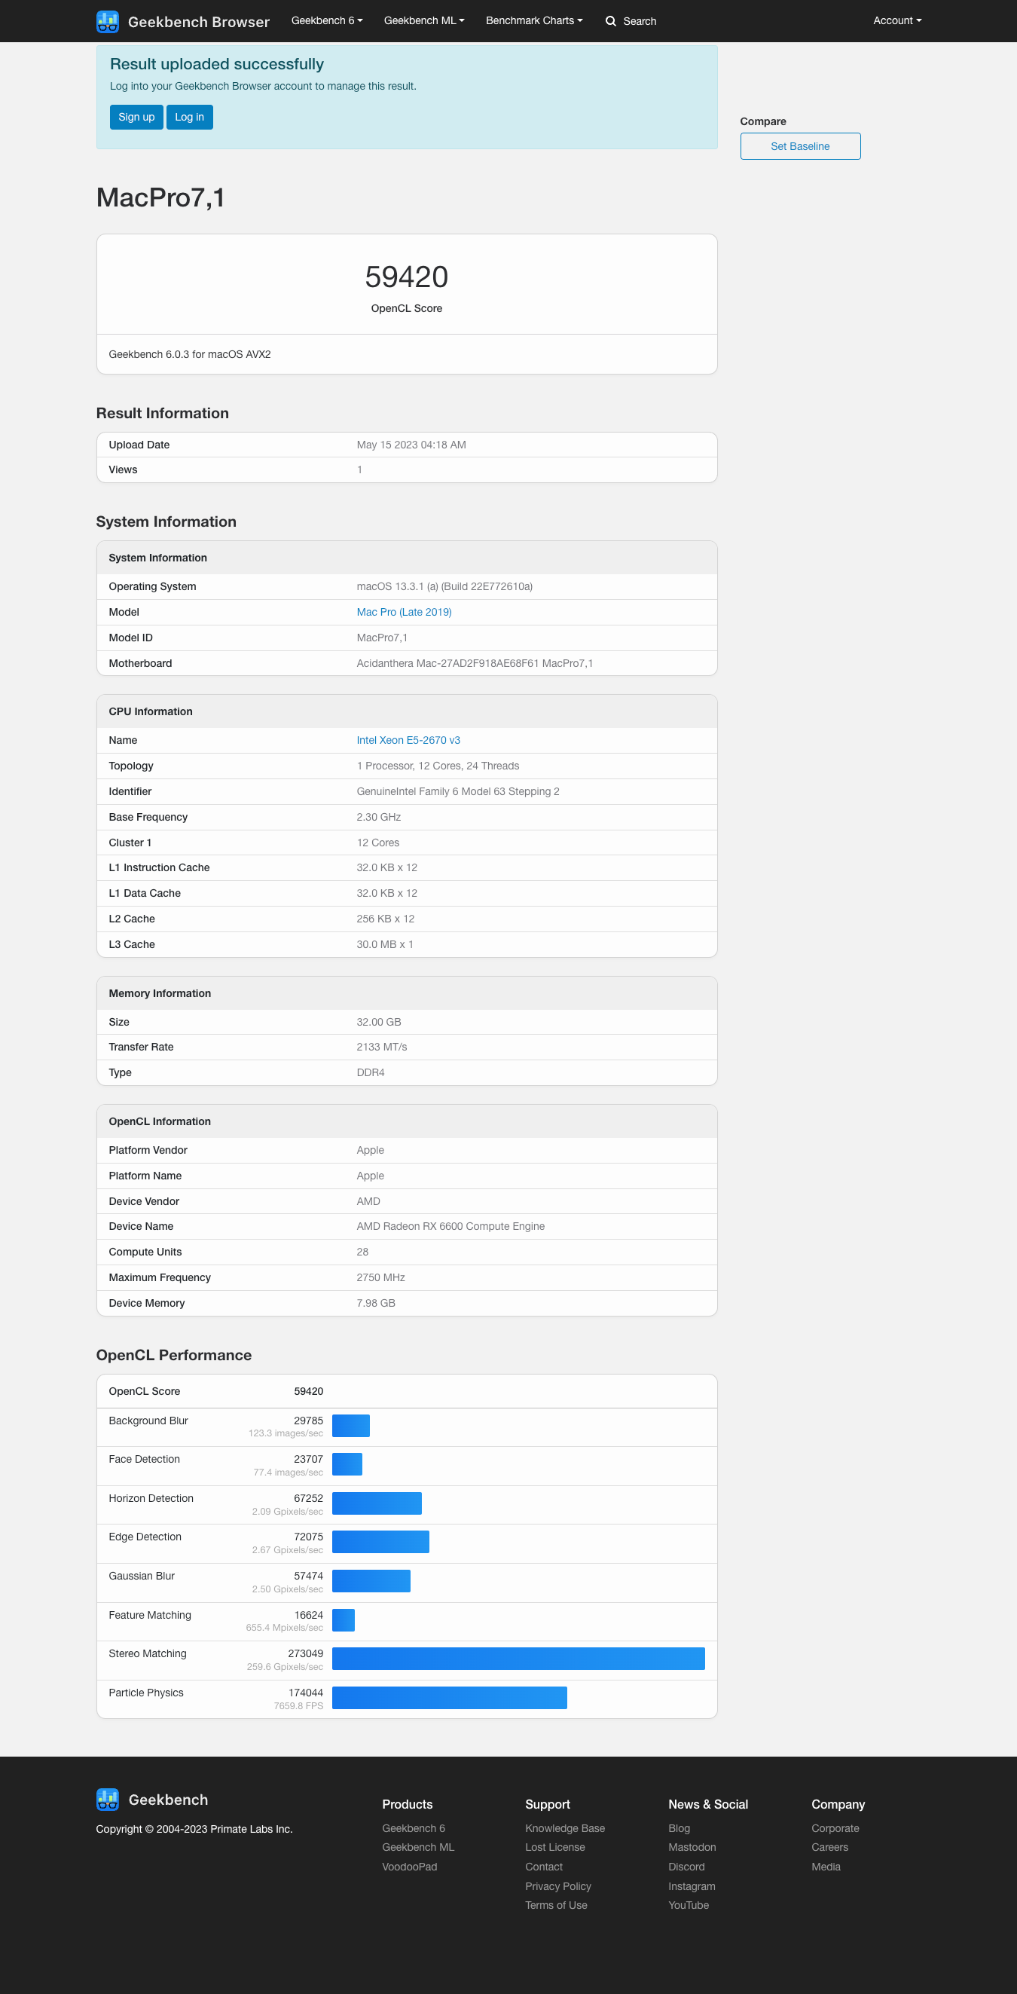Click 'Geekbench 6.0.3 for macOS AVX2' text
Screen dimensions: 1017x1994
(x=190, y=354)
